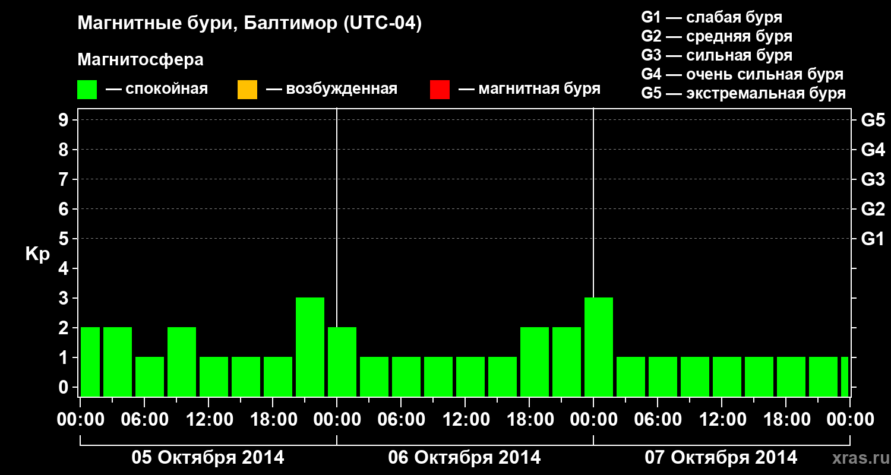Click 'G1 — слабая буря' legend line

(x=712, y=17)
